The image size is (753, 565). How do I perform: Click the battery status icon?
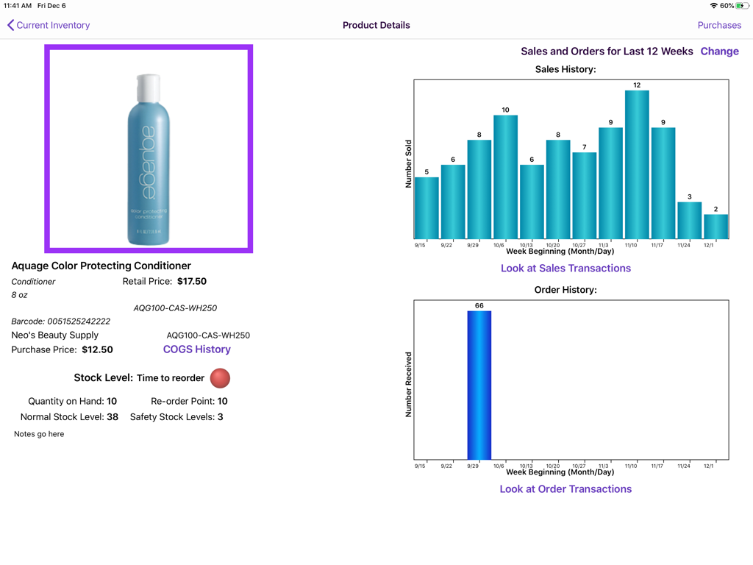click(x=741, y=5)
